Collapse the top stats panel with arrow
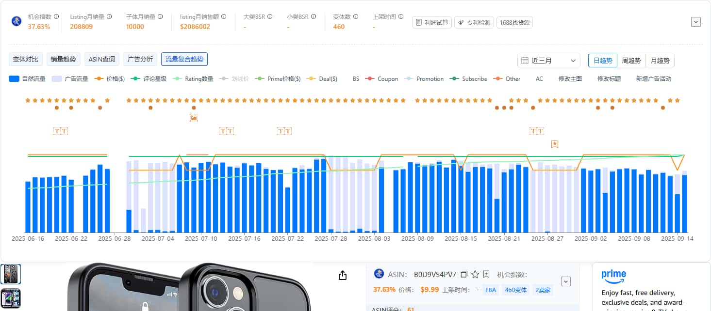The height and width of the screenshot is (311, 711). (696, 22)
